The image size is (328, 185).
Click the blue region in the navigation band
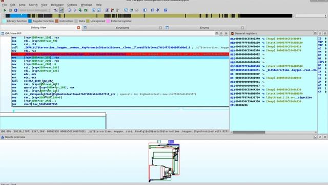pos(19,16)
